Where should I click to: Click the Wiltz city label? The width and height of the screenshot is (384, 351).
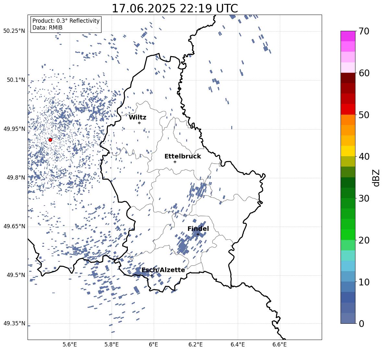tap(138, 118)
